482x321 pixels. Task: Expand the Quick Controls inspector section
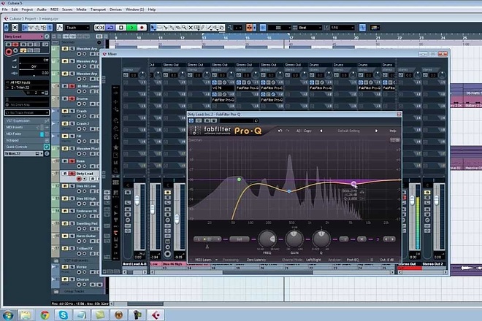click(27, 147)
